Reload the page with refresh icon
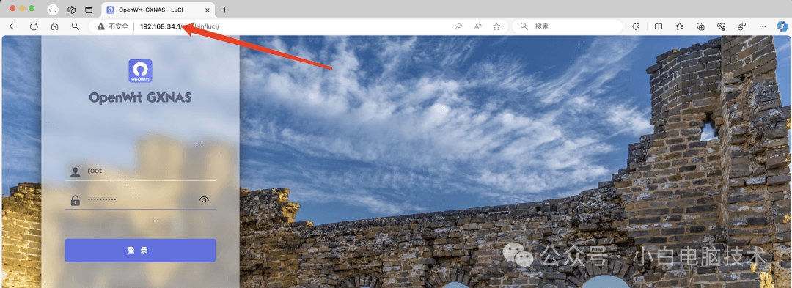 coord(34,26)
